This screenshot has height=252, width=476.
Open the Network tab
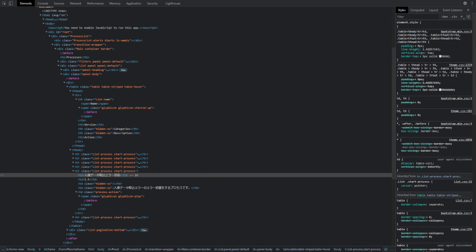[x=76, y=3]
